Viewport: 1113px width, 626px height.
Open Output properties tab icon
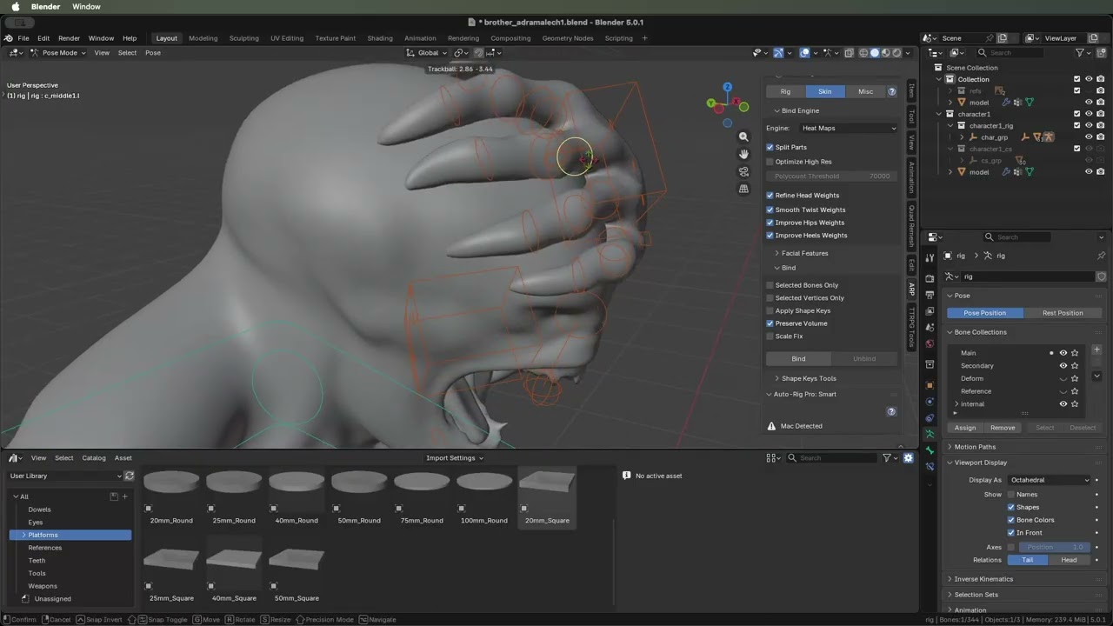point(930,295)
